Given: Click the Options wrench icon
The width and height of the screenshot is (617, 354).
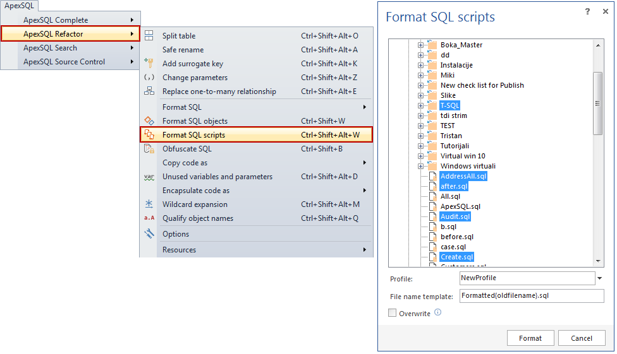Looking at the screenshot, I should click(x=149, y=233).
